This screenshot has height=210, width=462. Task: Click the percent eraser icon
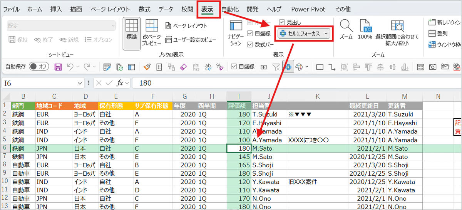[220, 67]
